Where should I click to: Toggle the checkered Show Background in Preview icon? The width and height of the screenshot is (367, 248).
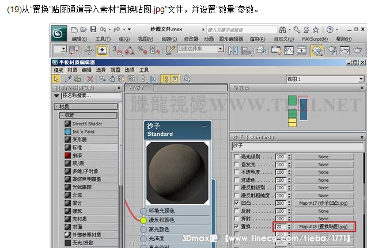[131, 79]
